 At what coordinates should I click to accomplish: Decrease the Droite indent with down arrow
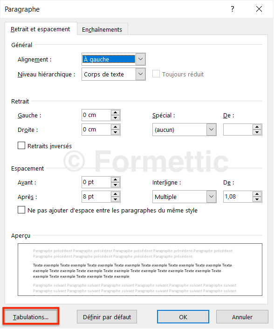(115, 132)
